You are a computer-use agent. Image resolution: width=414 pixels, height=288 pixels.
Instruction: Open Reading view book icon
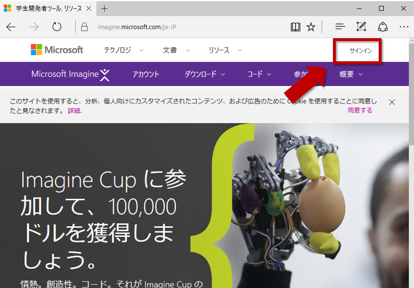tap(295, 27)
